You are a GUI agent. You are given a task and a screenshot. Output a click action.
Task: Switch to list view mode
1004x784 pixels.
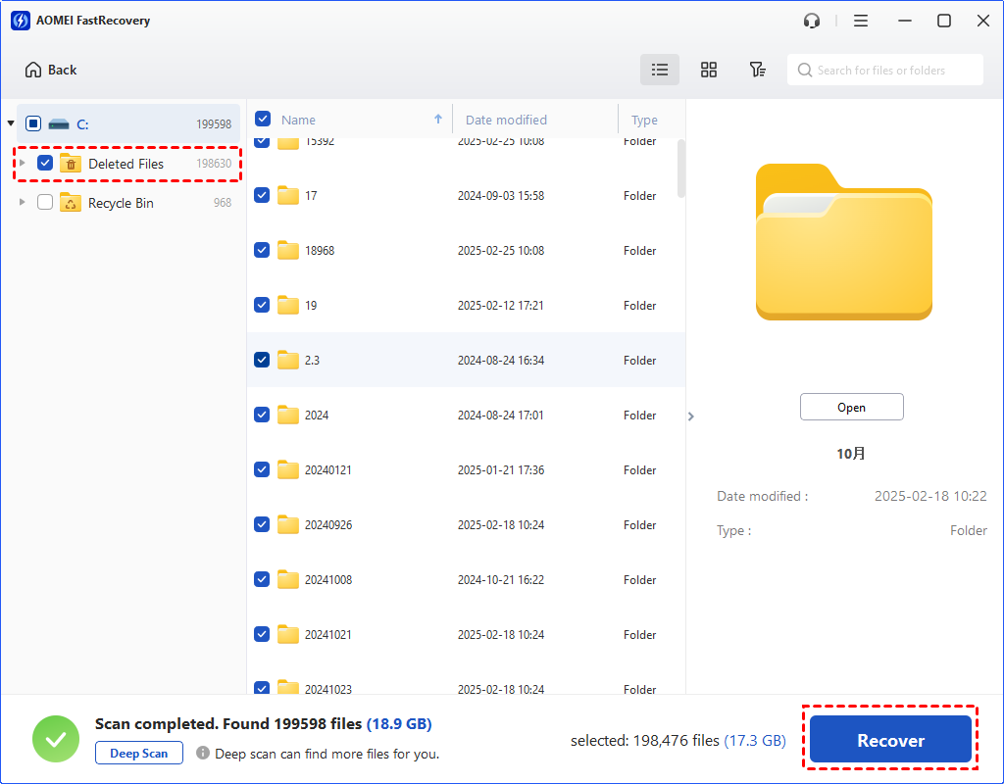[660, 70]
